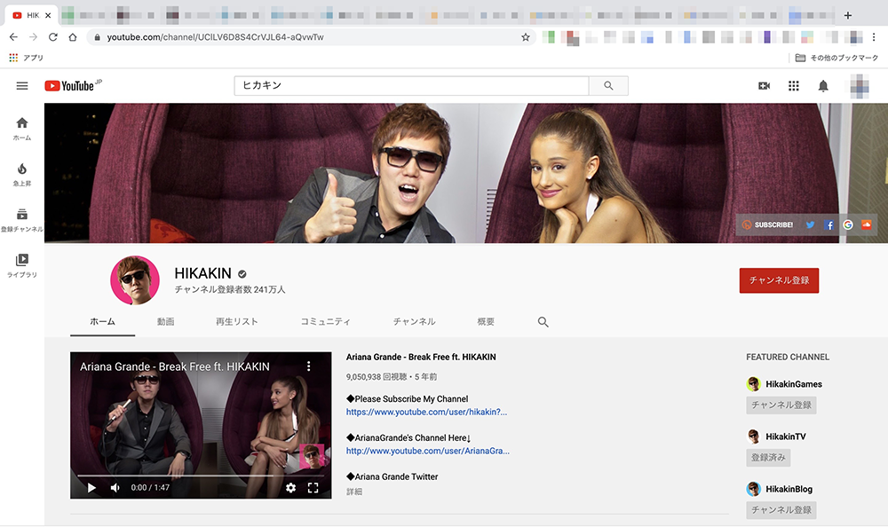888x527 pixels.
Task: Click the browser address bar
Action: click(x=312, y=36)
